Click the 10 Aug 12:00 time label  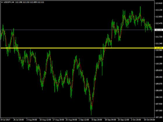tap(45, 120)
